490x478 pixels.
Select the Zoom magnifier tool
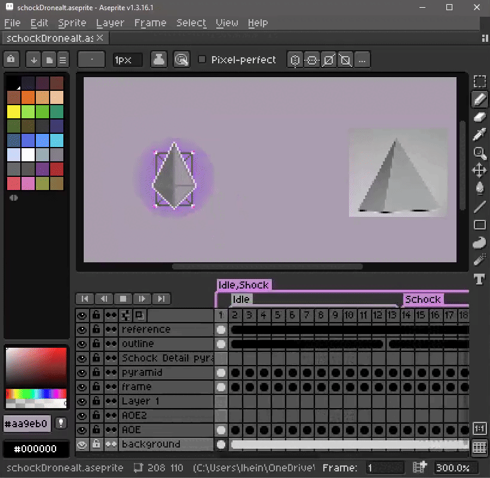click(x=479, y=153)
